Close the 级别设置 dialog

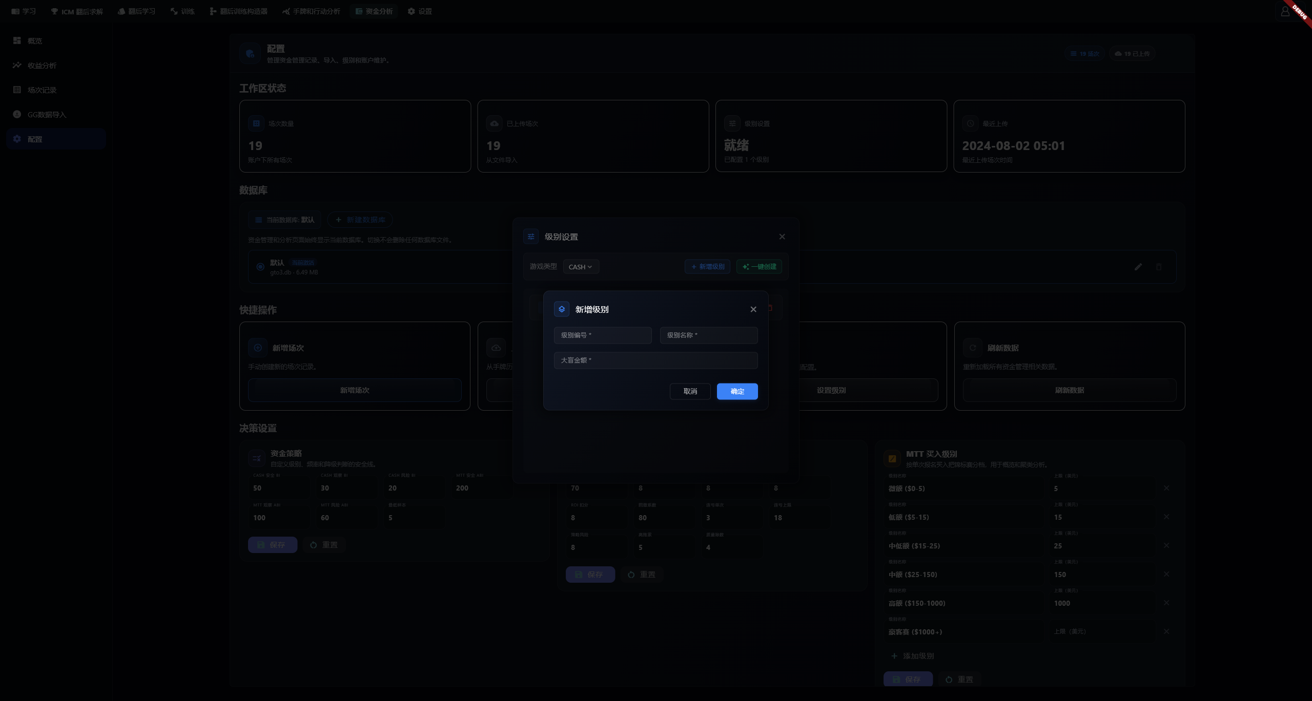pos(782,237)
